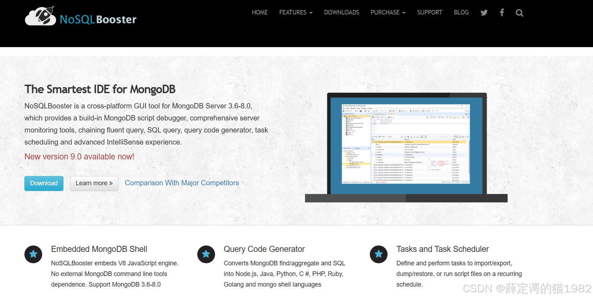Viewport: 593px width, 299px height.
Task: Click star icon beside Embedded MongoDB Shell
Action: (x=33, y=254)
